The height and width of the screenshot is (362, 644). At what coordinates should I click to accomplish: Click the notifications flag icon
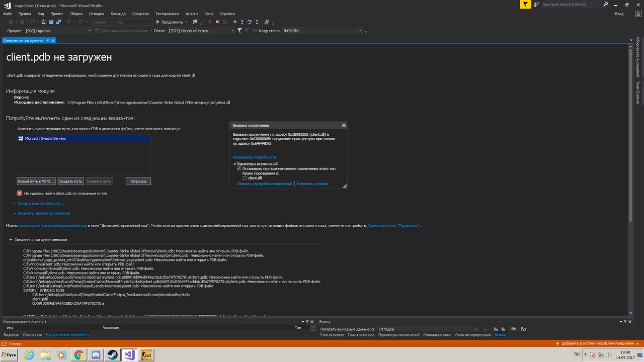(525, 5)
